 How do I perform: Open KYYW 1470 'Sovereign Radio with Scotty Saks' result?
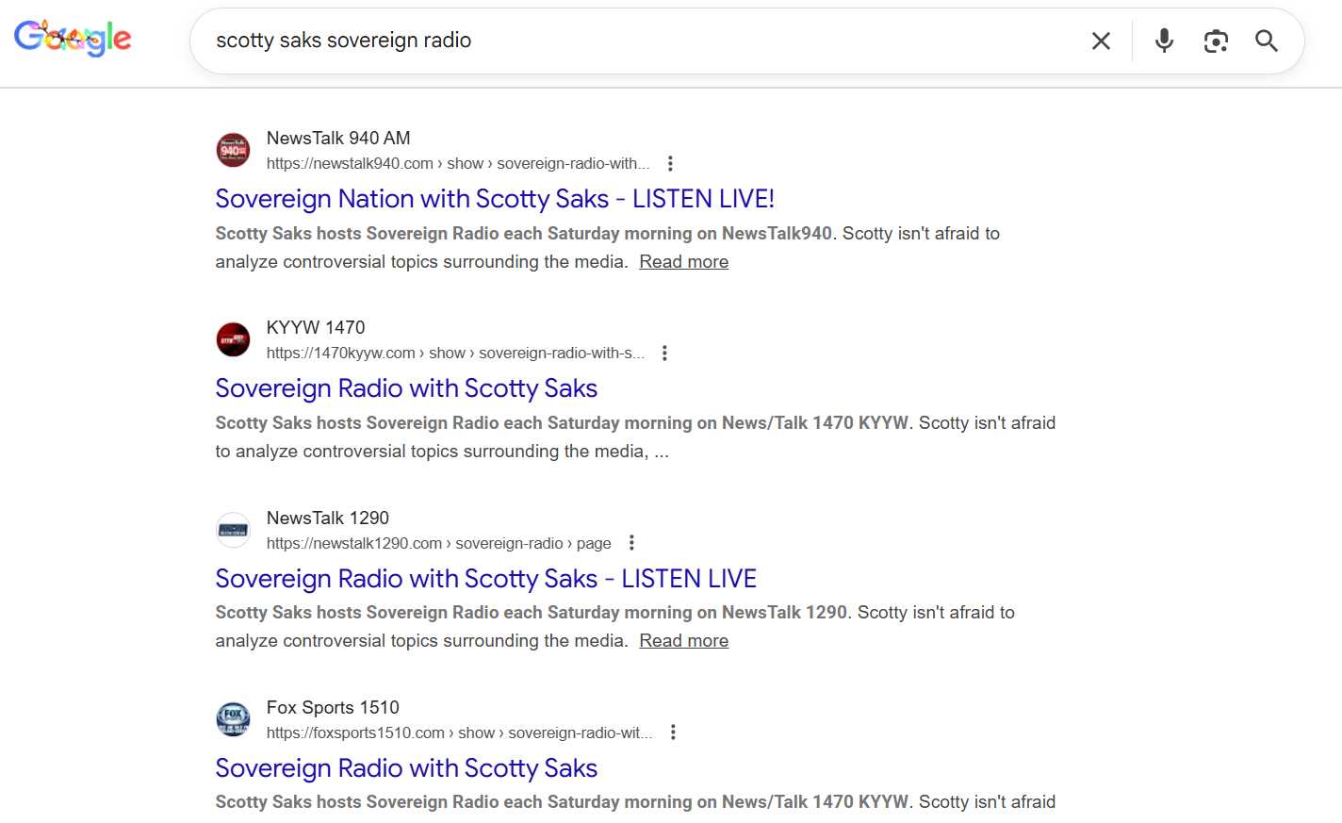point(405,388)
